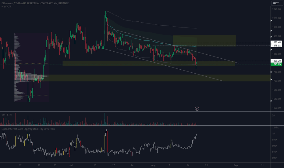284x168 pixels.
Task: Click the 1600.00 price axis label
Action: [276, 108]
